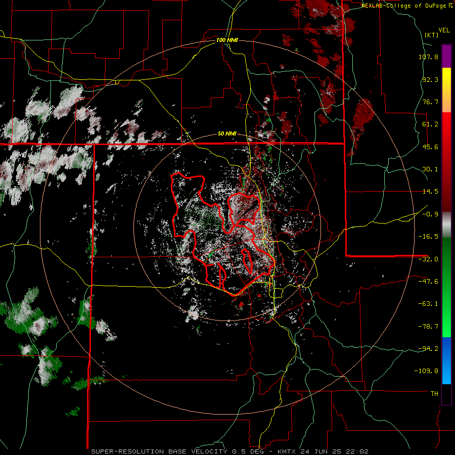
Task: Click the 100 NMI range ring label
Action: click(x=227, y=40)
